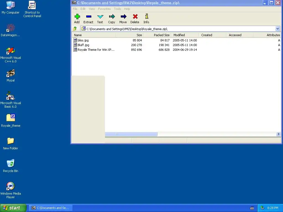Open the Favorites menu
Viewport: 283px width, 212px height.
coord(104,9)
